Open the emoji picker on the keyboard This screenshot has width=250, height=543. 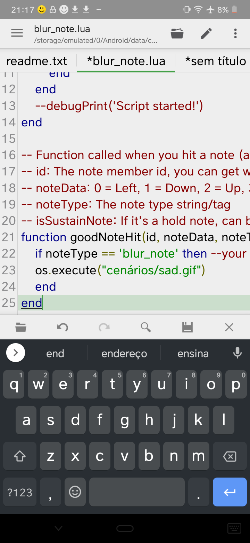click(x=75, y=492)
